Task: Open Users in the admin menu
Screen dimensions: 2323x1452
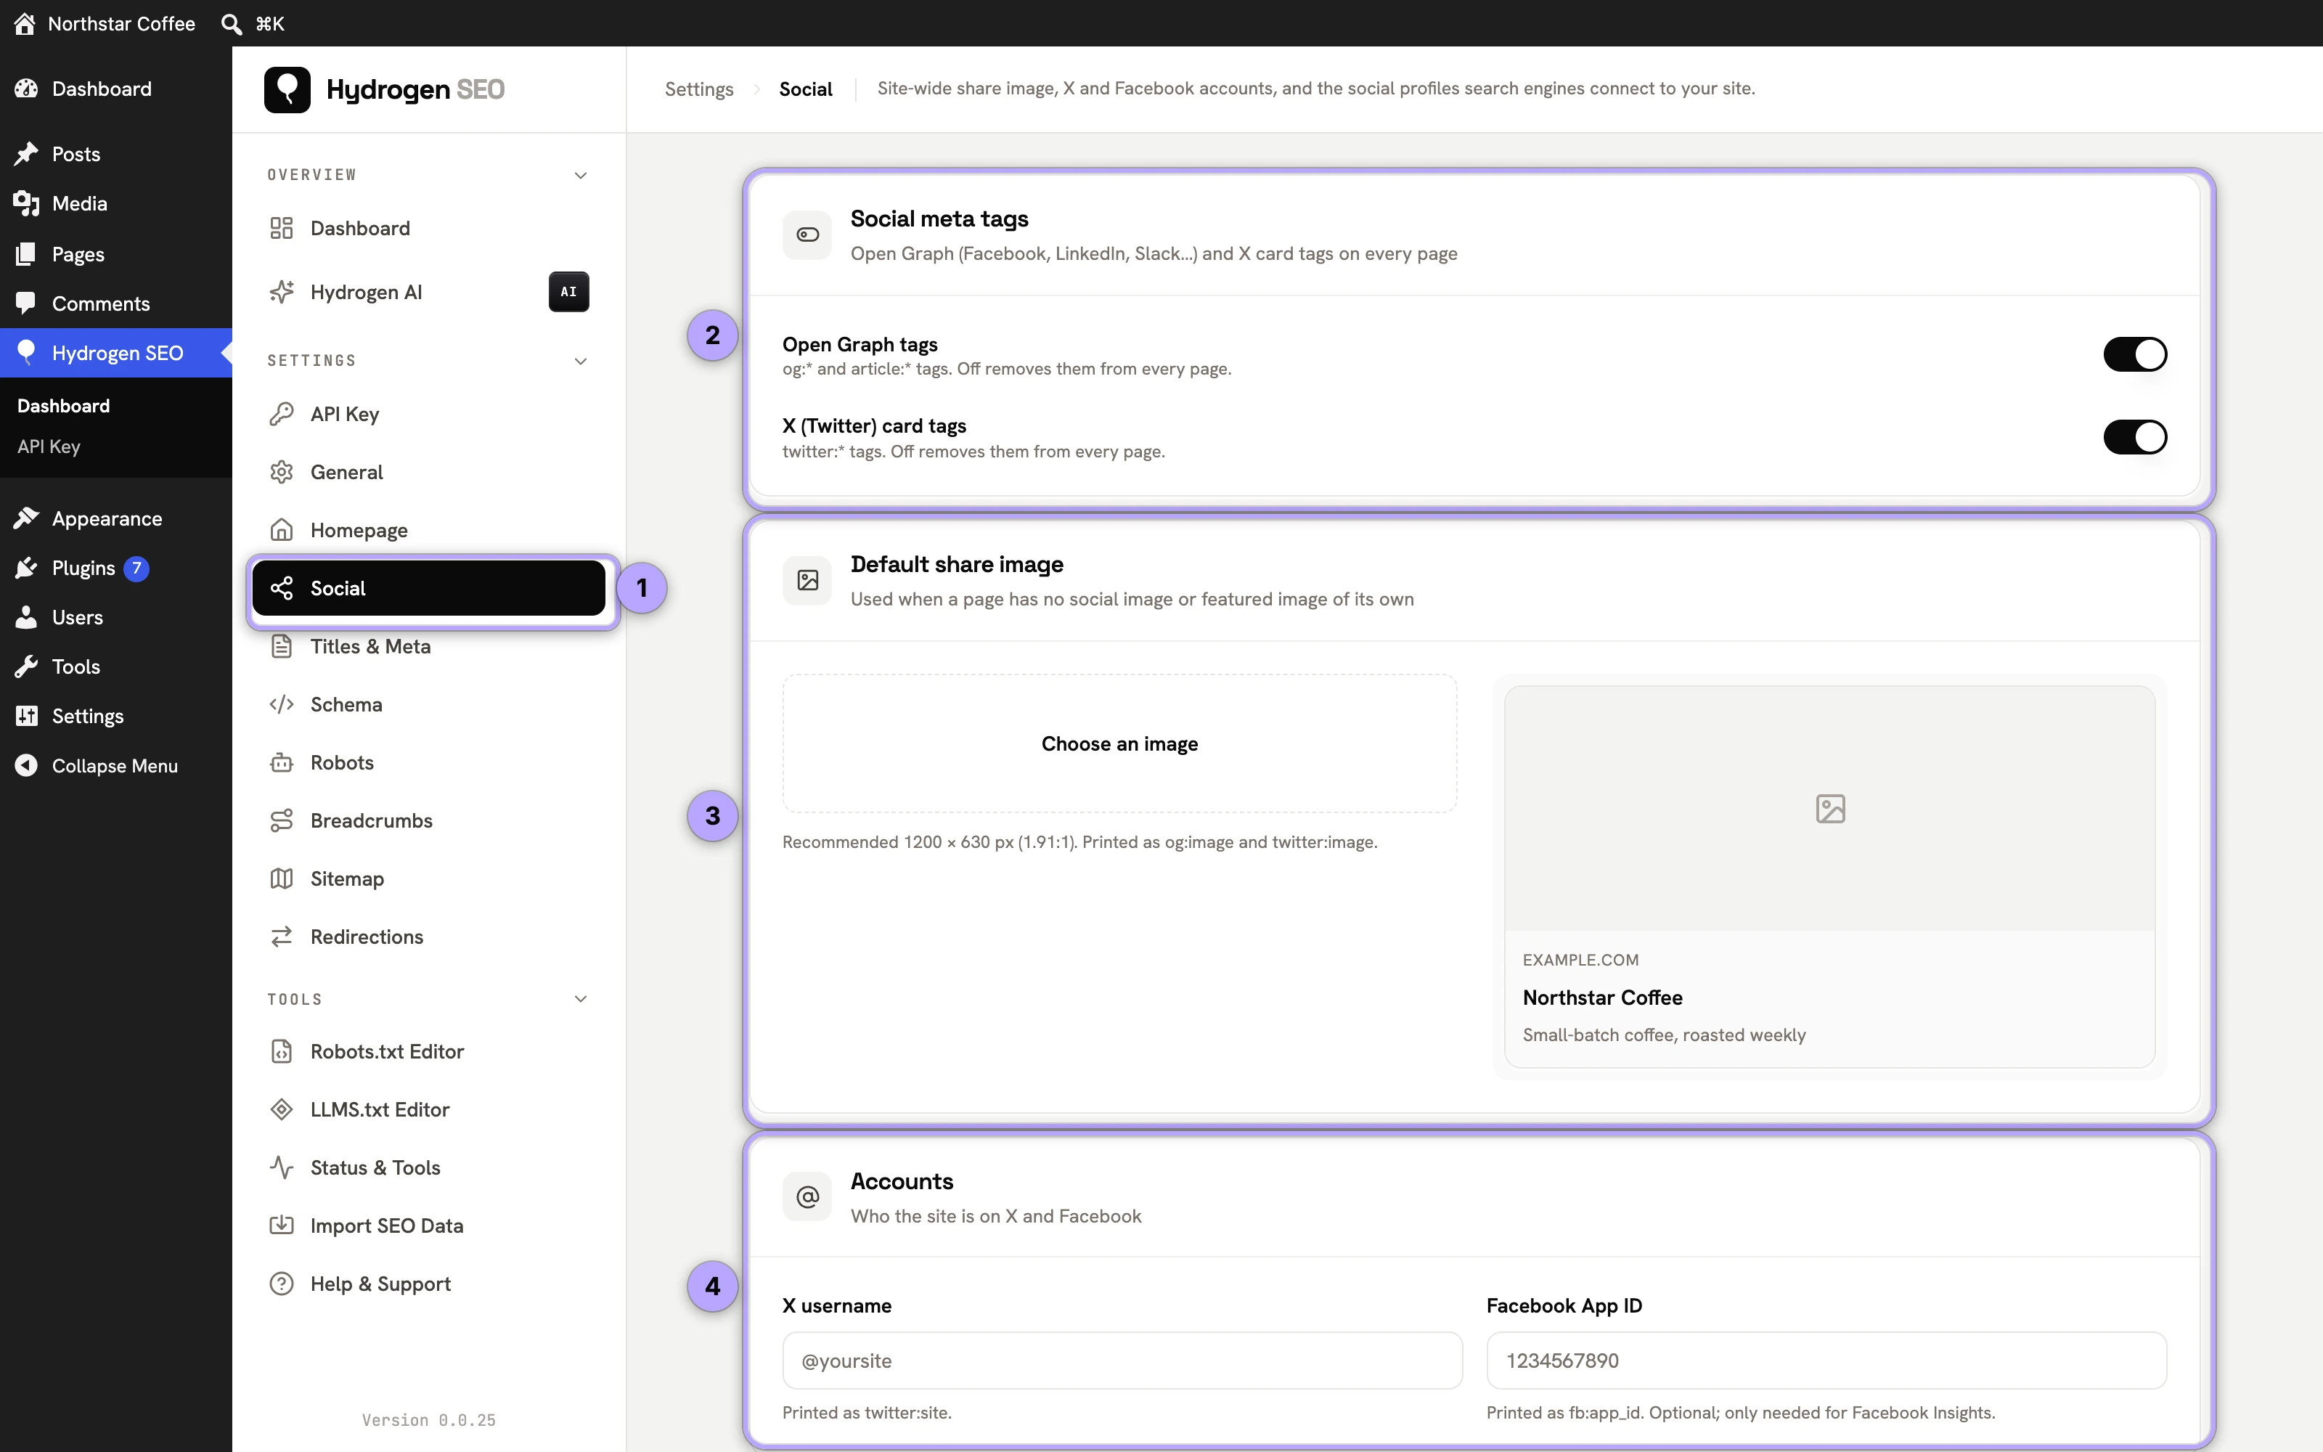Action: pos(116,618)
